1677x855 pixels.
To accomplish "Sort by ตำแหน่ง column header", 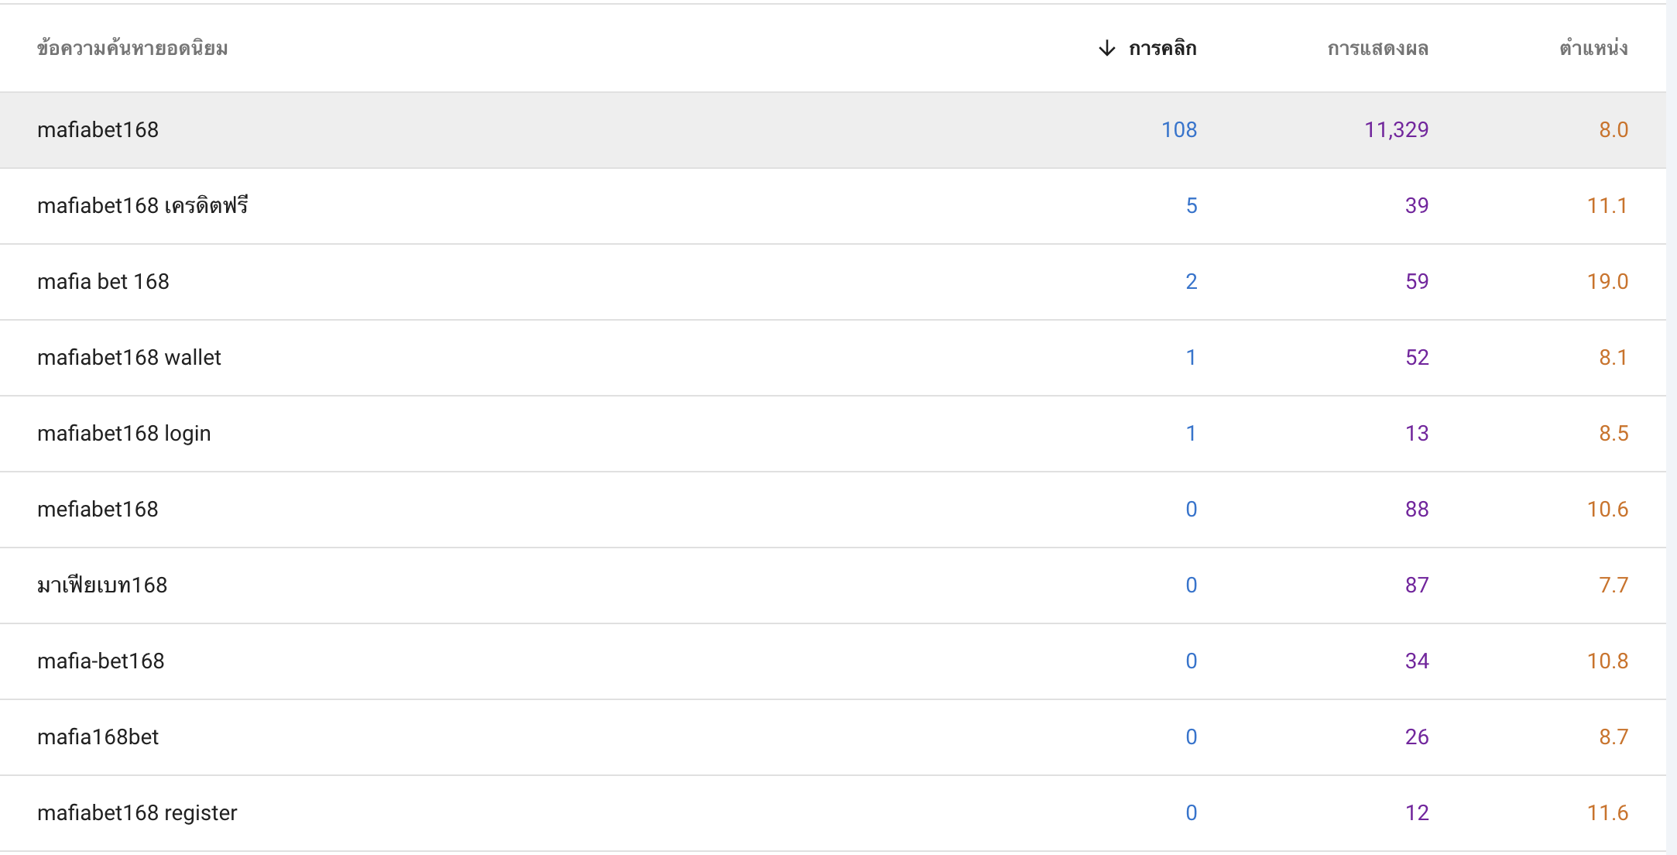I will pos(1593,48).
